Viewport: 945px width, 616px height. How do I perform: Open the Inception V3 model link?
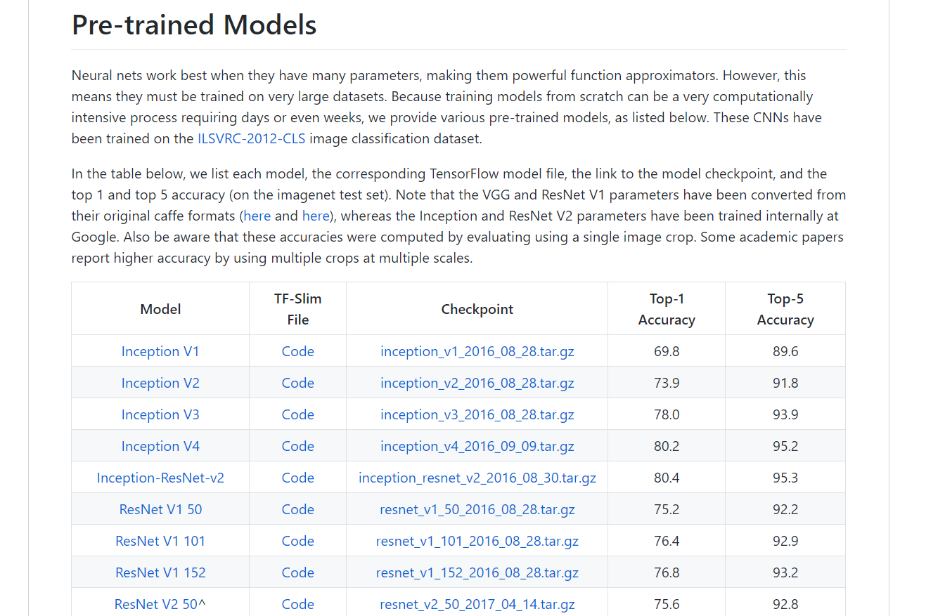[x=160, y=414]
